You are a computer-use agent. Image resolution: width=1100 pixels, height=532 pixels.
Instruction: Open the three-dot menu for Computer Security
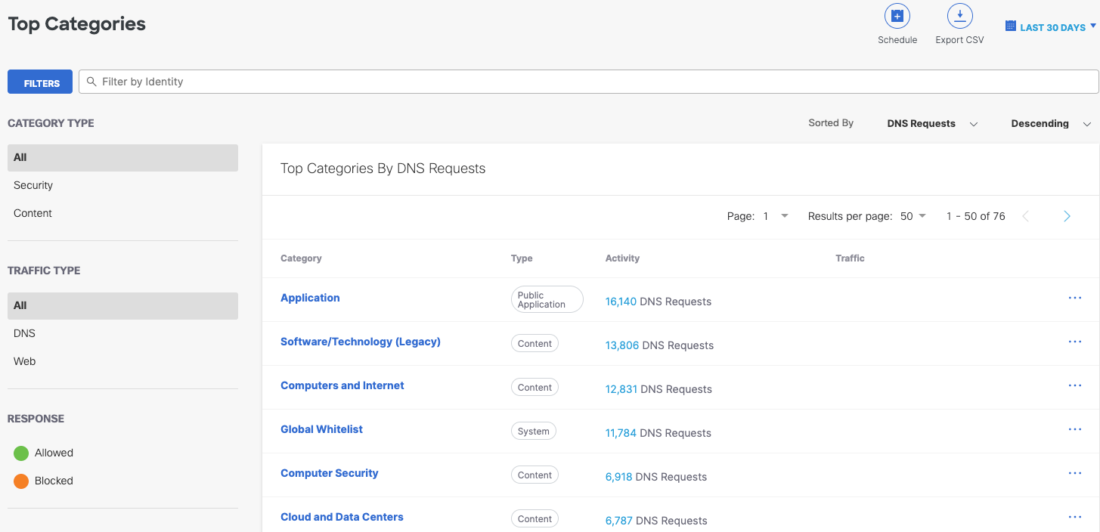pos(1075,473)
